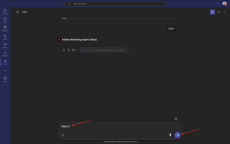Open more actions next to sign-in button
The height and width of the screenshot is (144, 230).
130,50
